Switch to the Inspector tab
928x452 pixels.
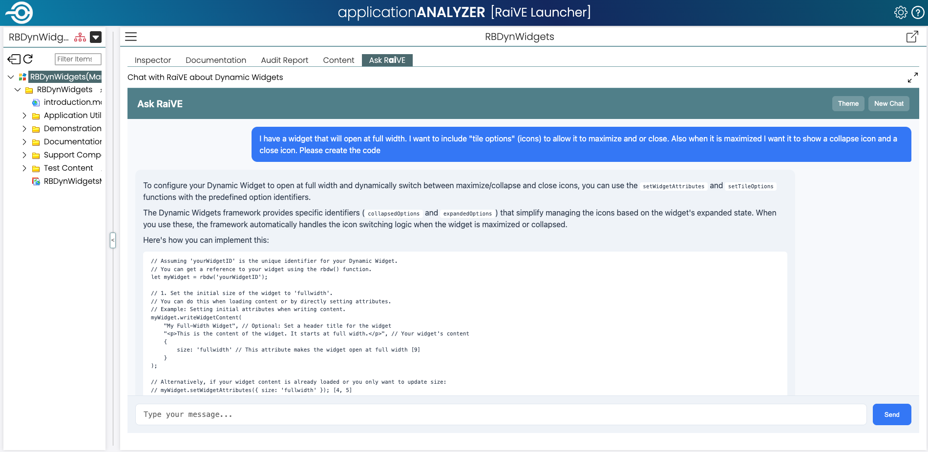tap(153, 60)
